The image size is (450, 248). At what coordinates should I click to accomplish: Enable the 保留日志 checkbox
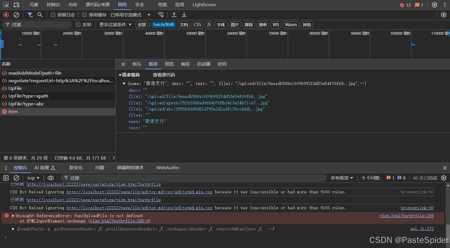tap(53, 15)
